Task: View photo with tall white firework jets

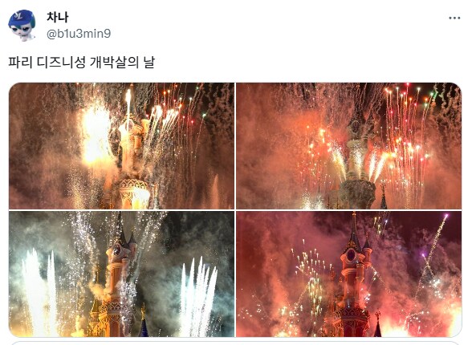Action: (x=122, y=274)
